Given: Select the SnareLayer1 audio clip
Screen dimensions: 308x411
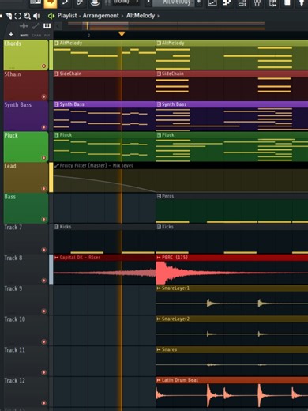Looking at the screenshot, I should [x=231, y=300].
